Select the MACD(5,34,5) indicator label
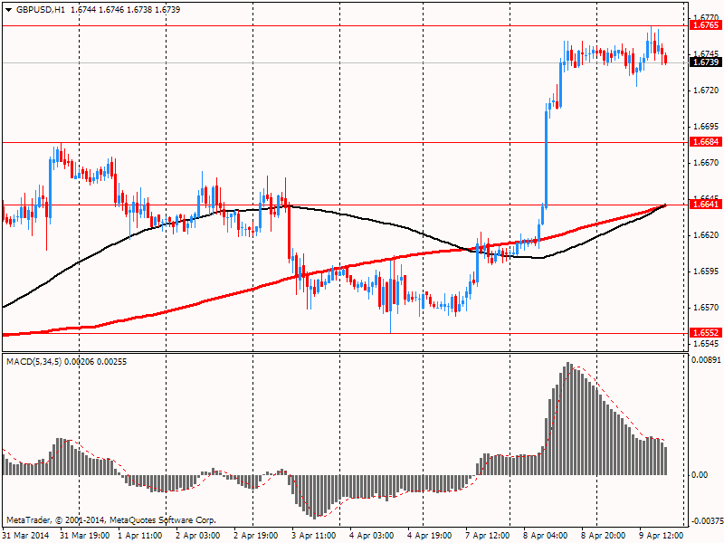 [x=33, y=362]
